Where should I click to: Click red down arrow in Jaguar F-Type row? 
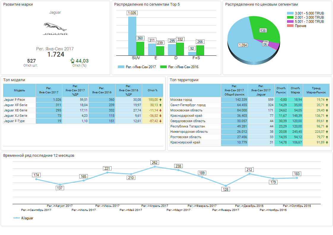pos(161,121)
